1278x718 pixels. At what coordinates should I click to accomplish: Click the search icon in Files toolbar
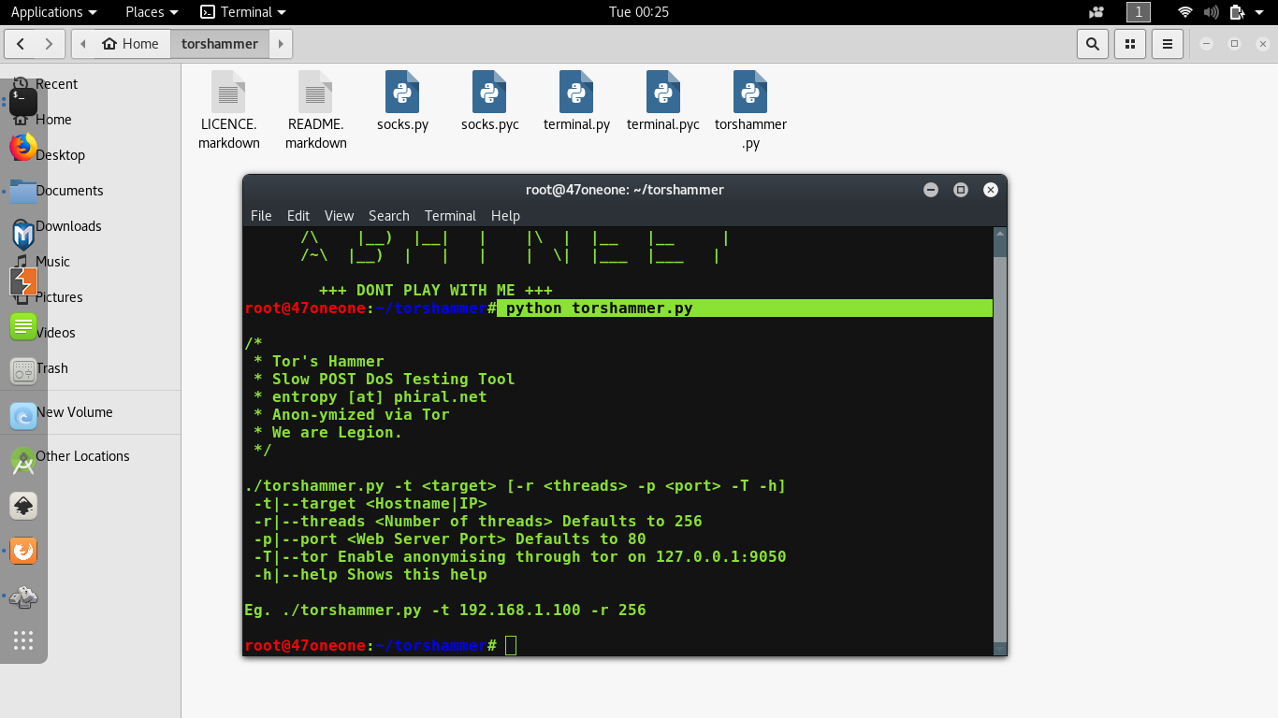click(x=1092, y=43)
